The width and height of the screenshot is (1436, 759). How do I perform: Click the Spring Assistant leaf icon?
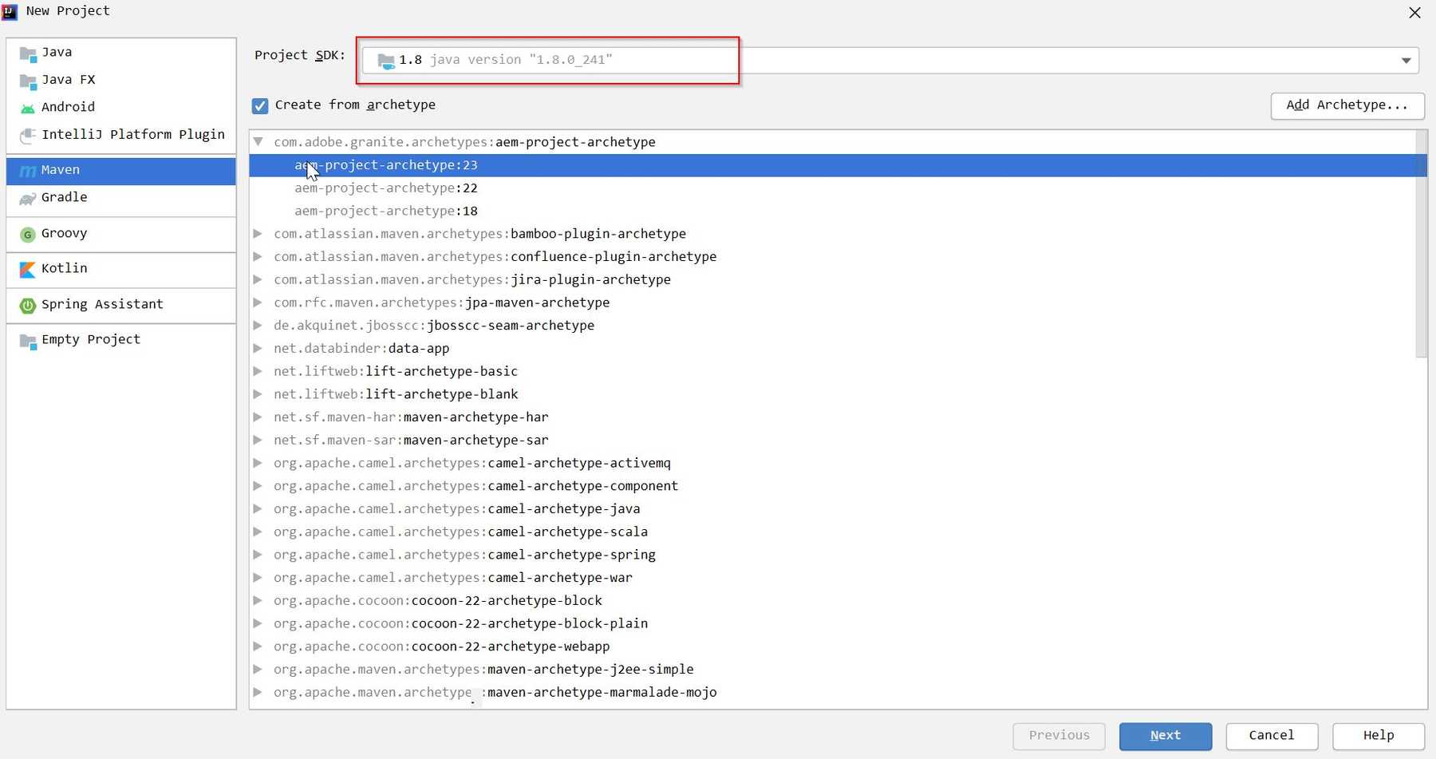coord(27,305)
